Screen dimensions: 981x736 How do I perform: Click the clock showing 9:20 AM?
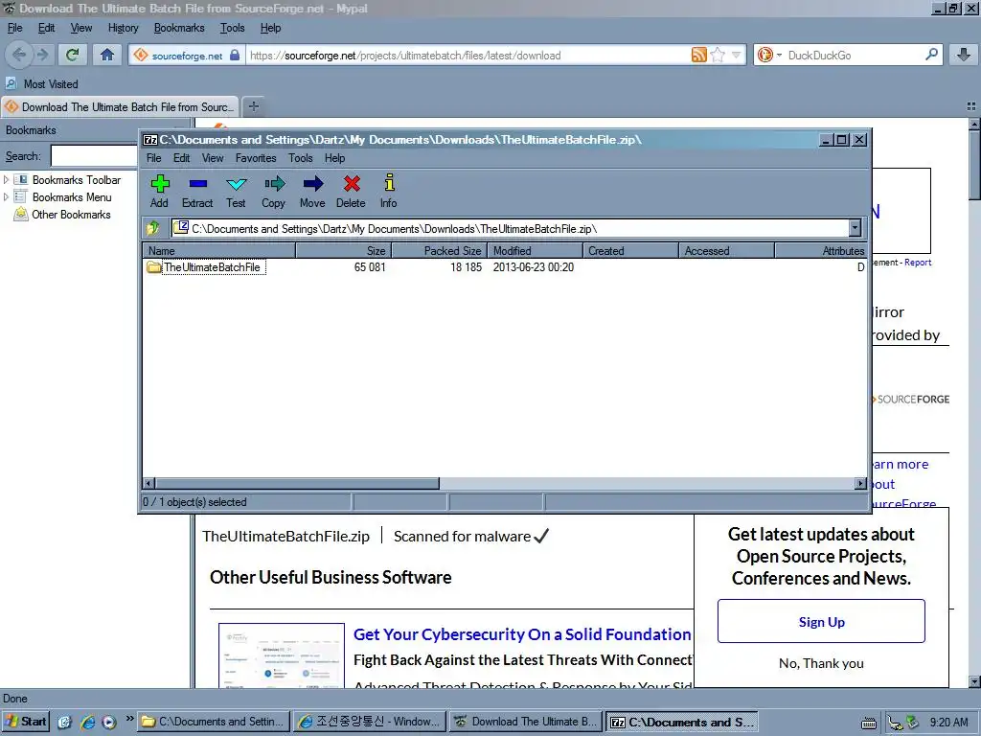pyautogui.click(x=948, y=722)
